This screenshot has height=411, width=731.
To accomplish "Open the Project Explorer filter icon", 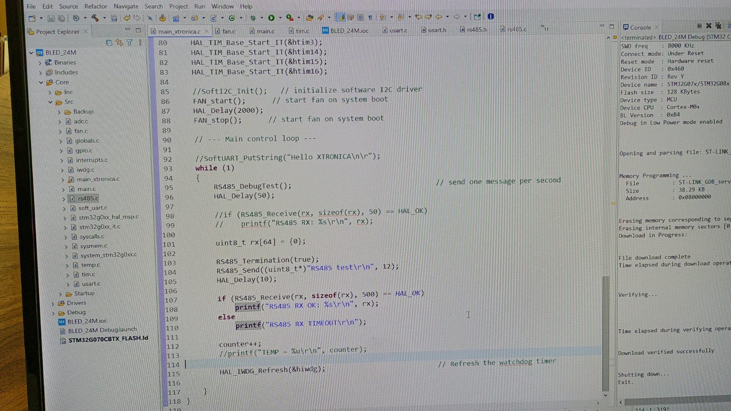I will (x=130, y=42).
